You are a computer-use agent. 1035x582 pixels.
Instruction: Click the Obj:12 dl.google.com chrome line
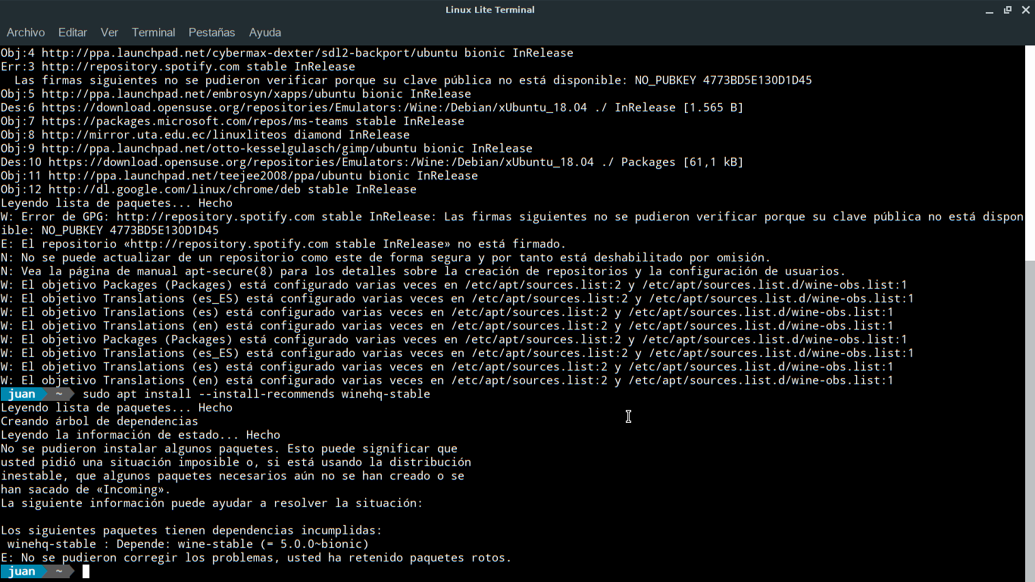[208, 189]
